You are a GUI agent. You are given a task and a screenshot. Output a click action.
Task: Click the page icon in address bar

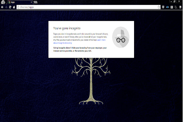click(x=18, y=7)
